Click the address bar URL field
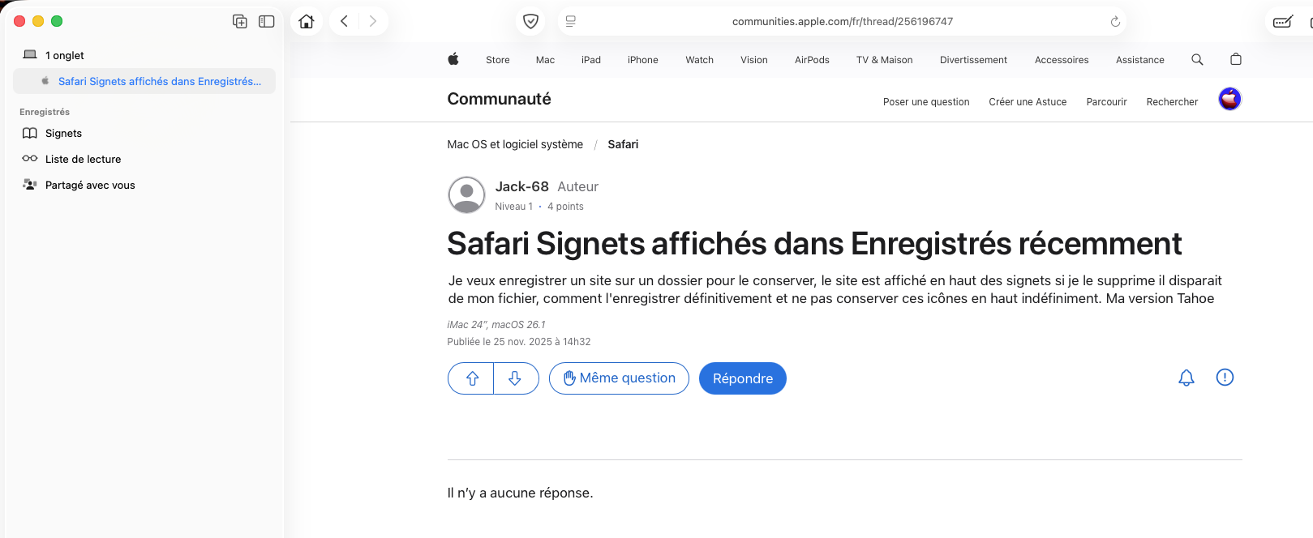This screenshot has height=538, width=1313. tap(842, 22)
